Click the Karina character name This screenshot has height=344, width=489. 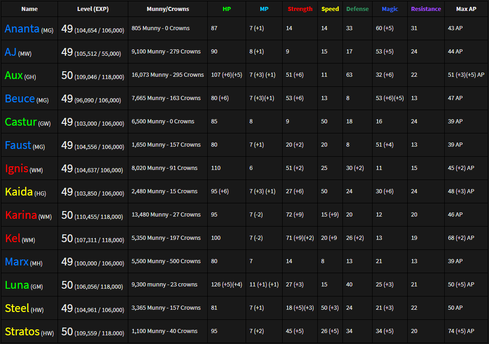[21, 215]
